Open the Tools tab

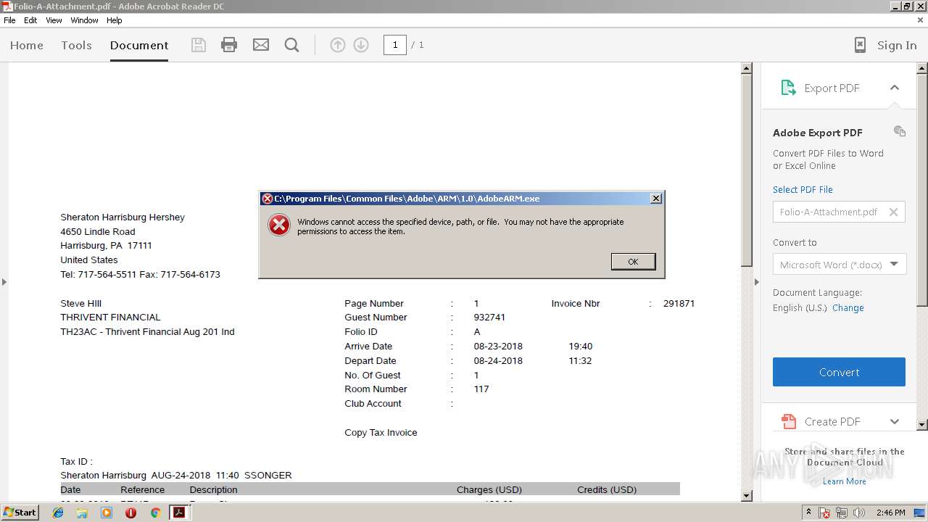pyautogui.click(x=76, y=45)
